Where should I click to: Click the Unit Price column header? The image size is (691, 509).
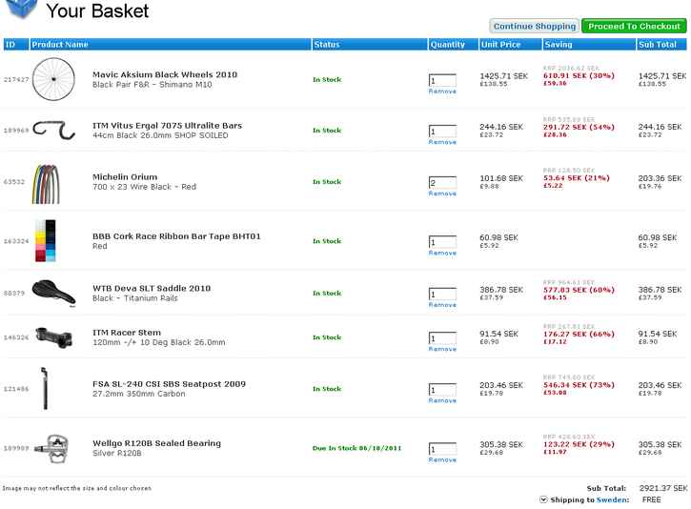coord(510,45)
